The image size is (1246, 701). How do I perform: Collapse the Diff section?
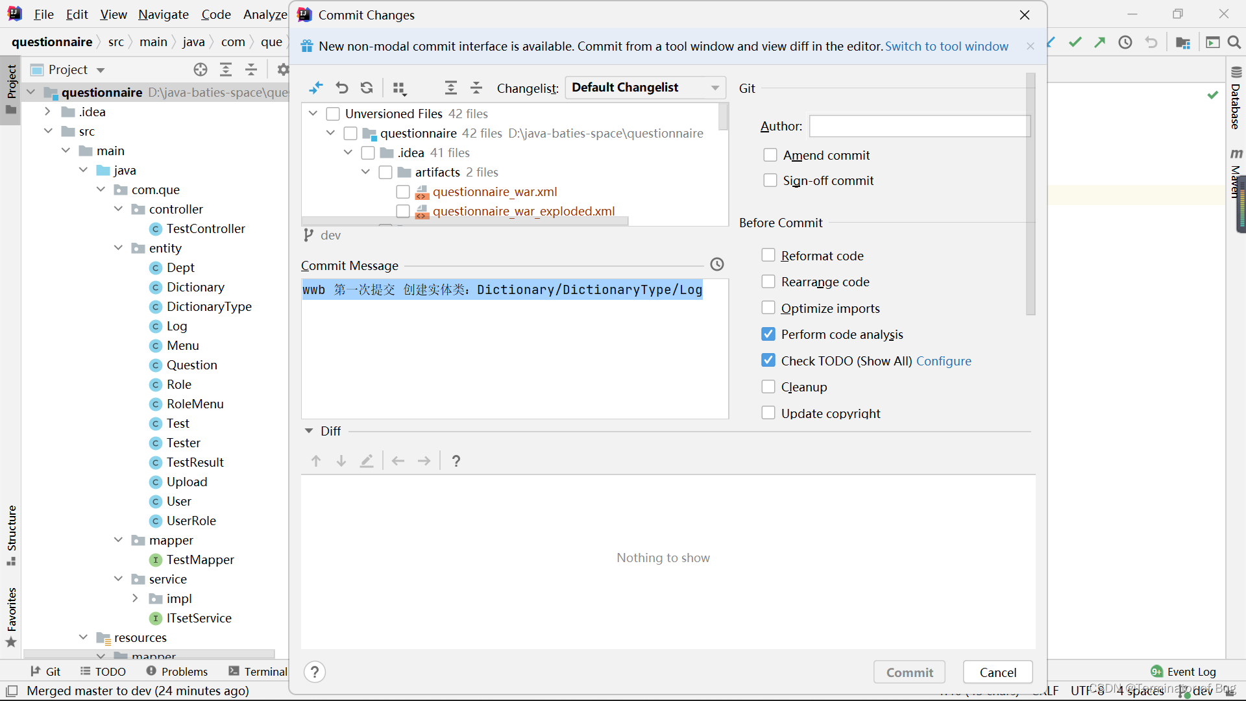pyautogui.click(x=309, y=431)
